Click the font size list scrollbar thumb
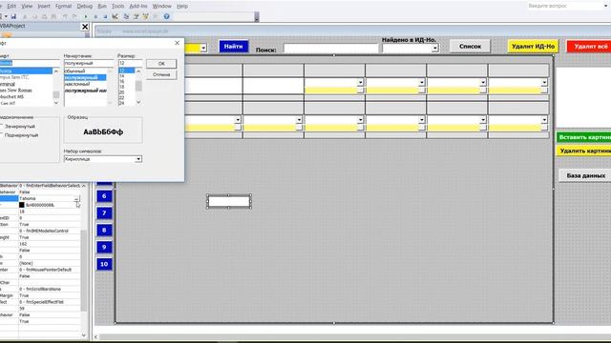Image resolution: width=611 pixels, height=343 pixels. point(138,86)
